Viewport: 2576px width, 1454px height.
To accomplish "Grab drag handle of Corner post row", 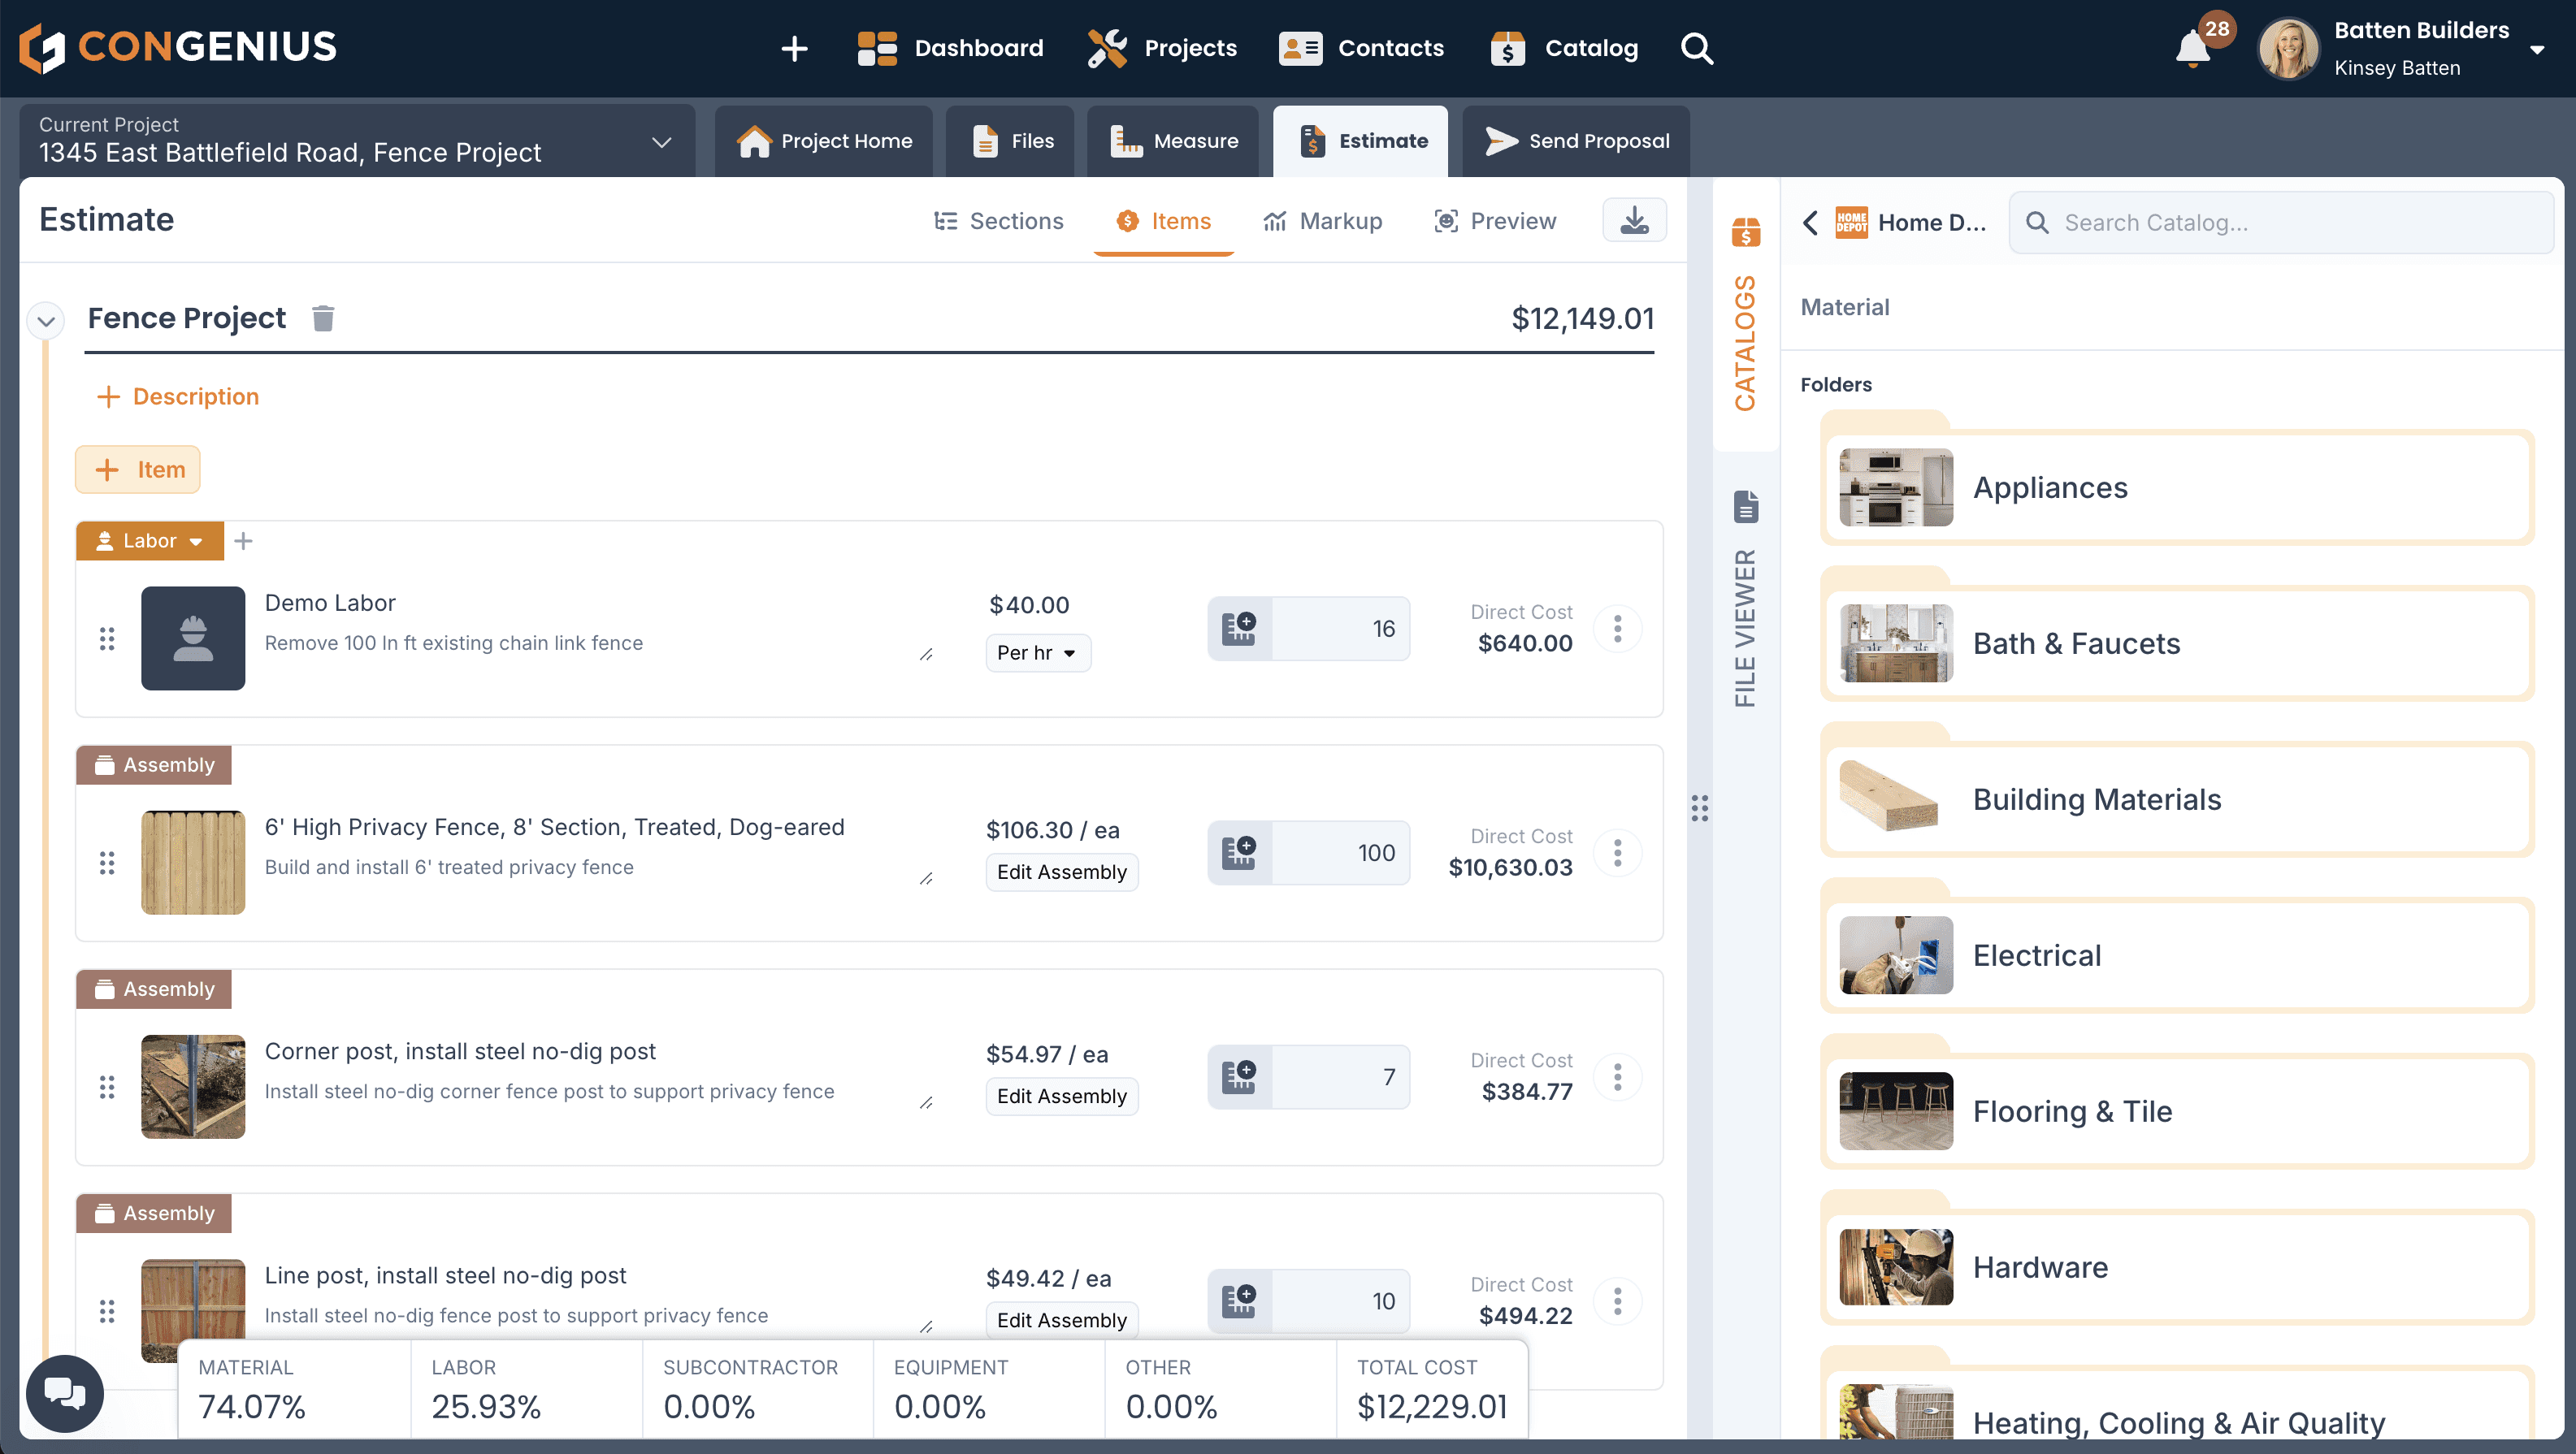I will tap(107, 1086).
